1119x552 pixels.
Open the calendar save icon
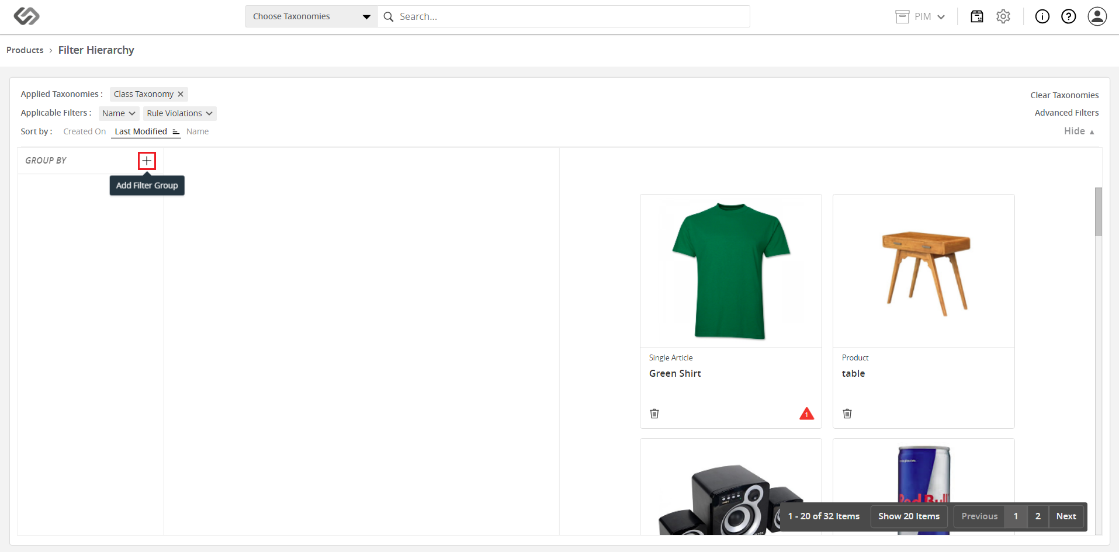[x=977, y=16]
